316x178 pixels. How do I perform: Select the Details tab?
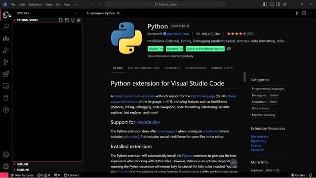118,68
